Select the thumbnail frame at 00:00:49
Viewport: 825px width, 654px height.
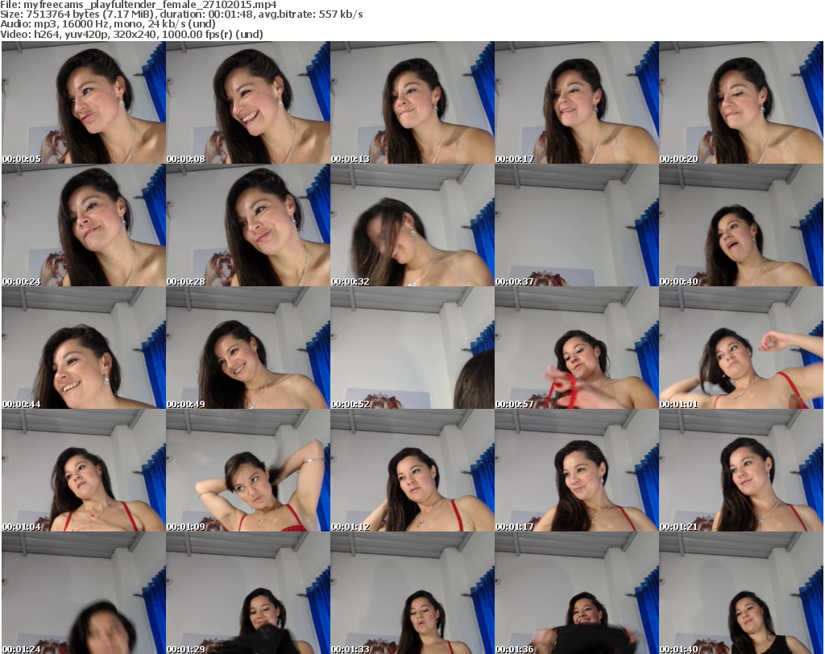248,348
